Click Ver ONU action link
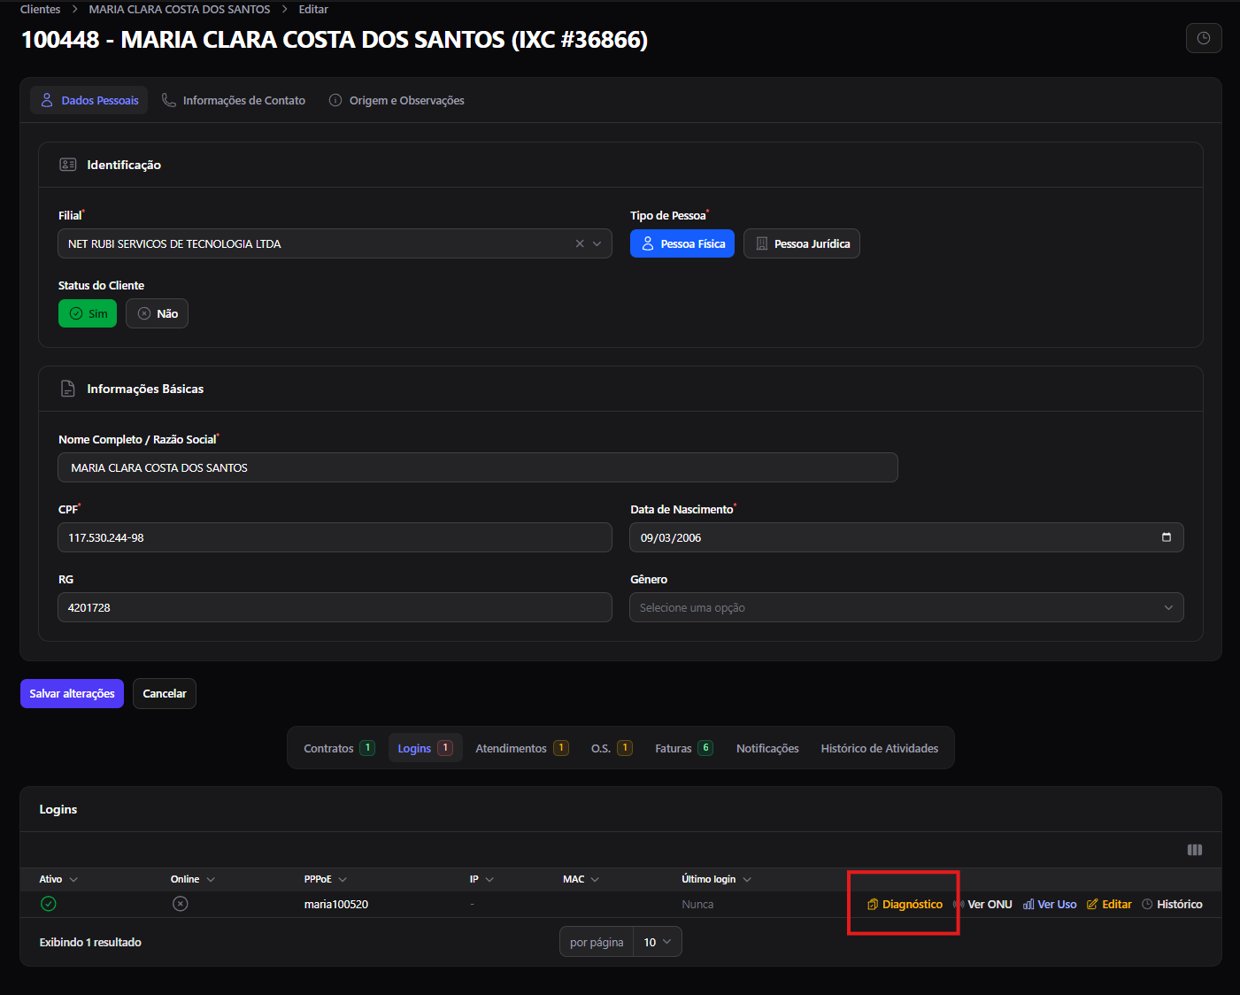The width and height of the screenshot is (1240, 995). [x=982, y=904]
